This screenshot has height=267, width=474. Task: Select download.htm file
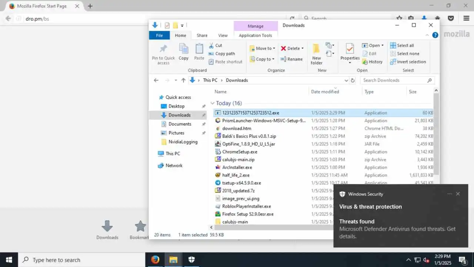[x=323, y=128]
